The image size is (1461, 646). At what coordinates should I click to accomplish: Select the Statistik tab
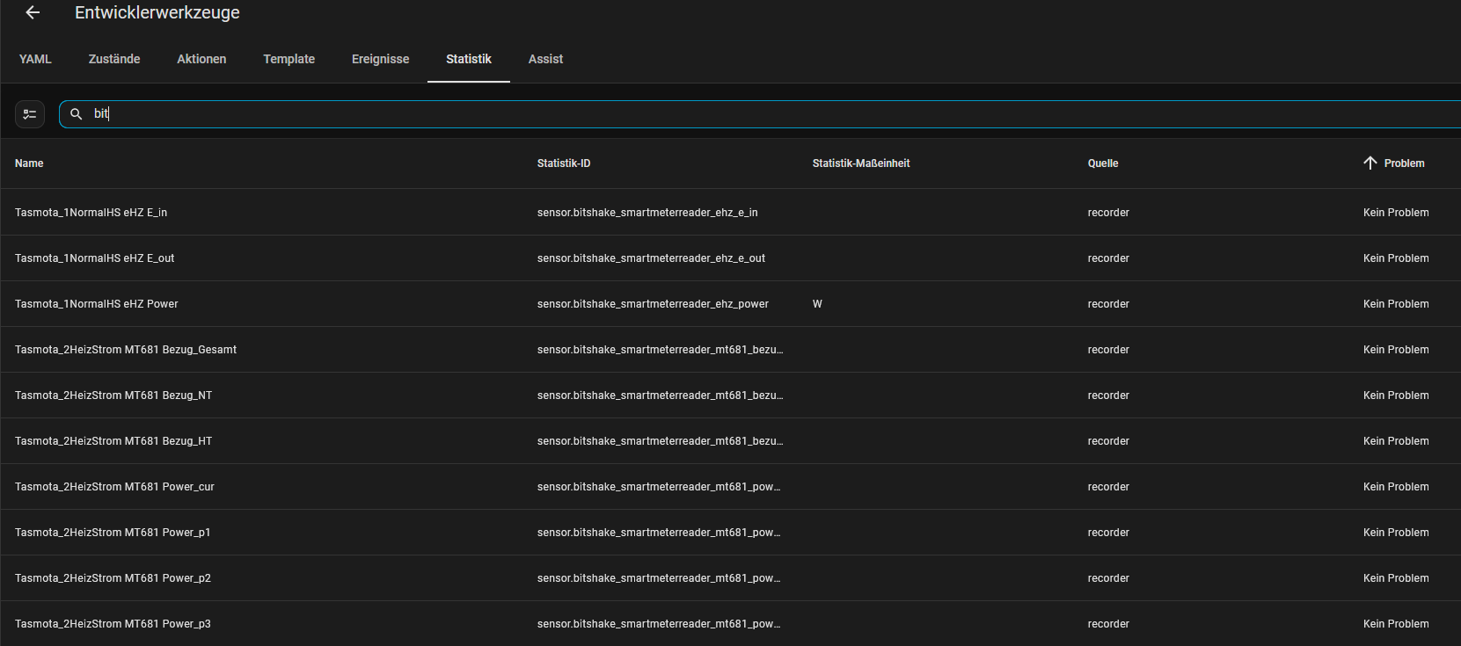[468, 59]
